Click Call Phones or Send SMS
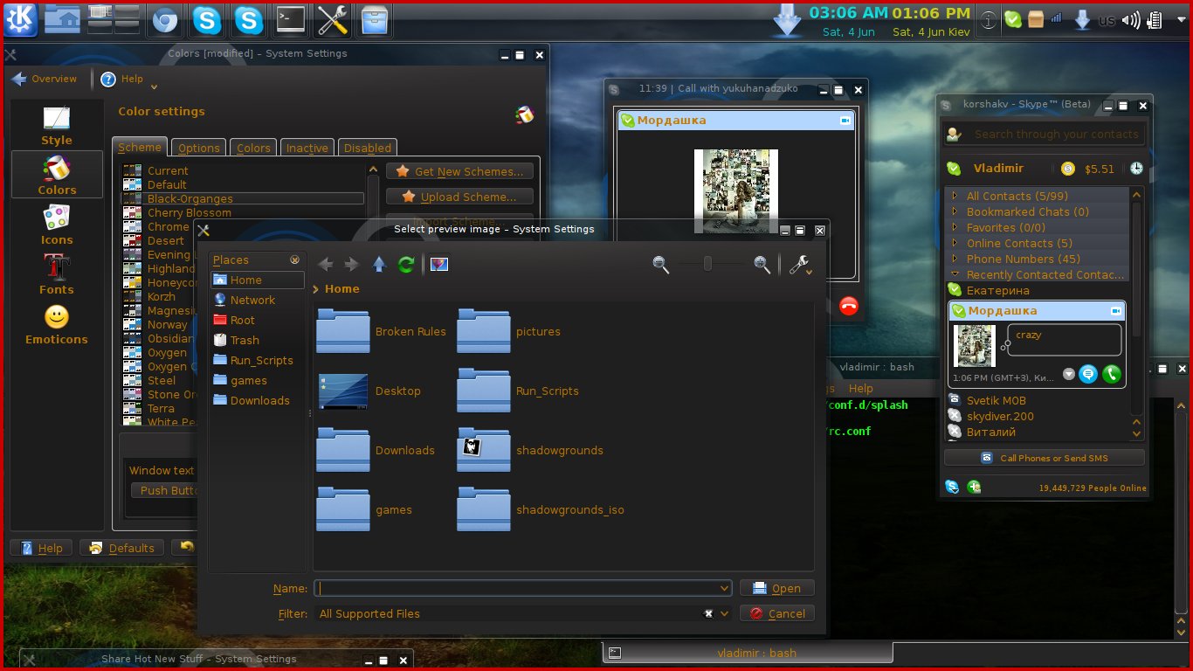Viewport: 1193px width, 671px height. 1044,458
